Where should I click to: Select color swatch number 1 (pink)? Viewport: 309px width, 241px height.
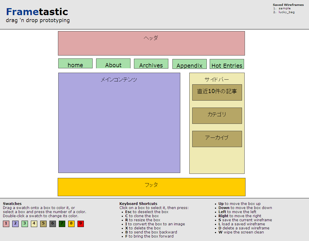pyautogui.click(x=6, y=224)
